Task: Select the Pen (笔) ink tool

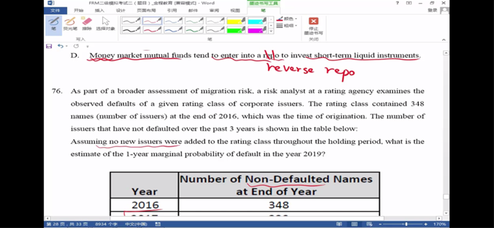Action: tap(54, 24)
